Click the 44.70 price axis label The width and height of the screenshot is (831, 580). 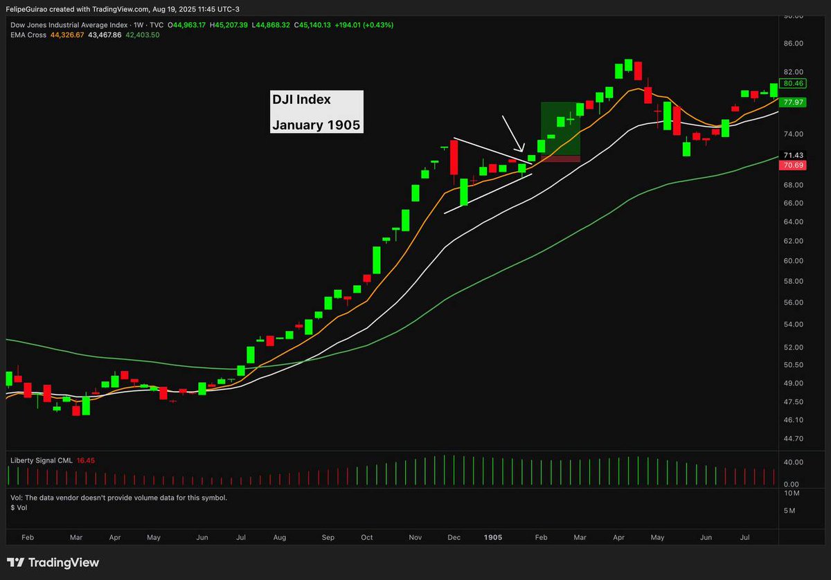(x=792, y=439)
